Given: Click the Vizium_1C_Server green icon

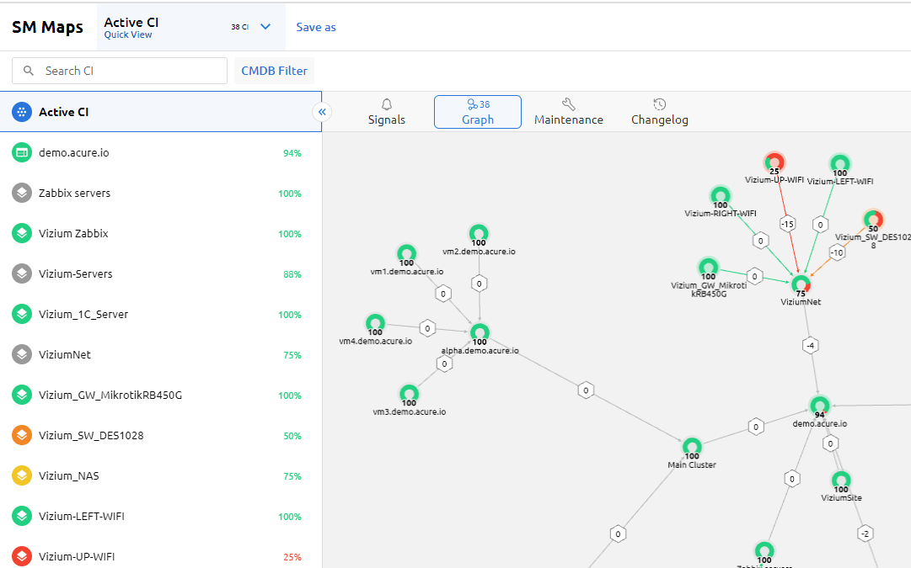Looking at the screenshot, I should point(22,314).
